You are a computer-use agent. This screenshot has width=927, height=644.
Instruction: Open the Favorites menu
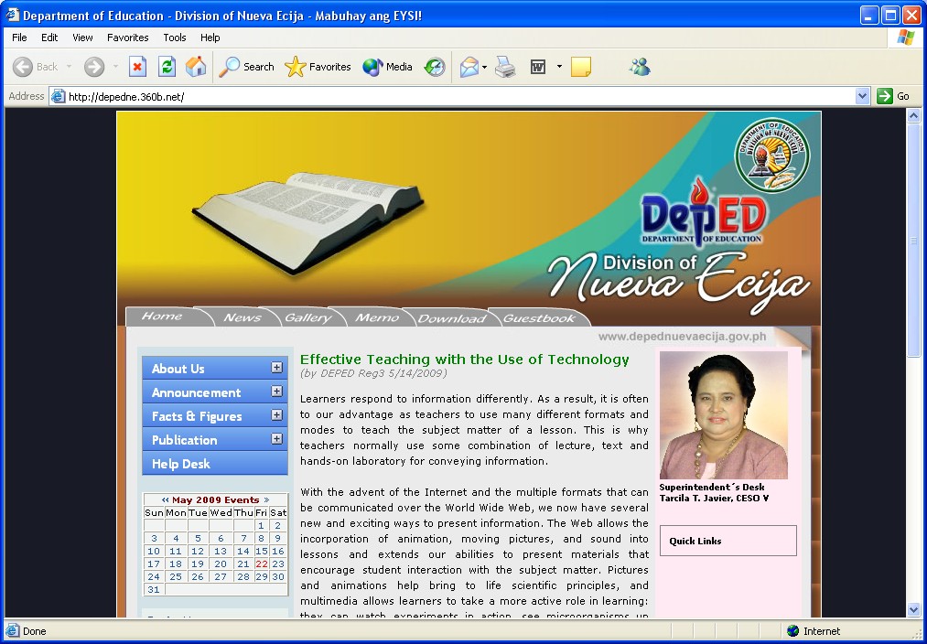pyautogui.click(x=128, y=38)
